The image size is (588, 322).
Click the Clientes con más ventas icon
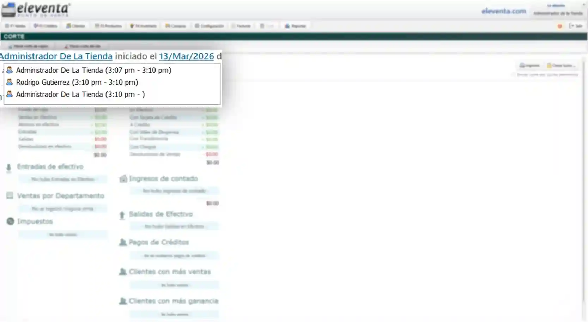click(123, 272)
